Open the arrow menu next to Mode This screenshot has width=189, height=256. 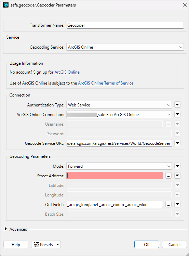(x=177, y=166)
